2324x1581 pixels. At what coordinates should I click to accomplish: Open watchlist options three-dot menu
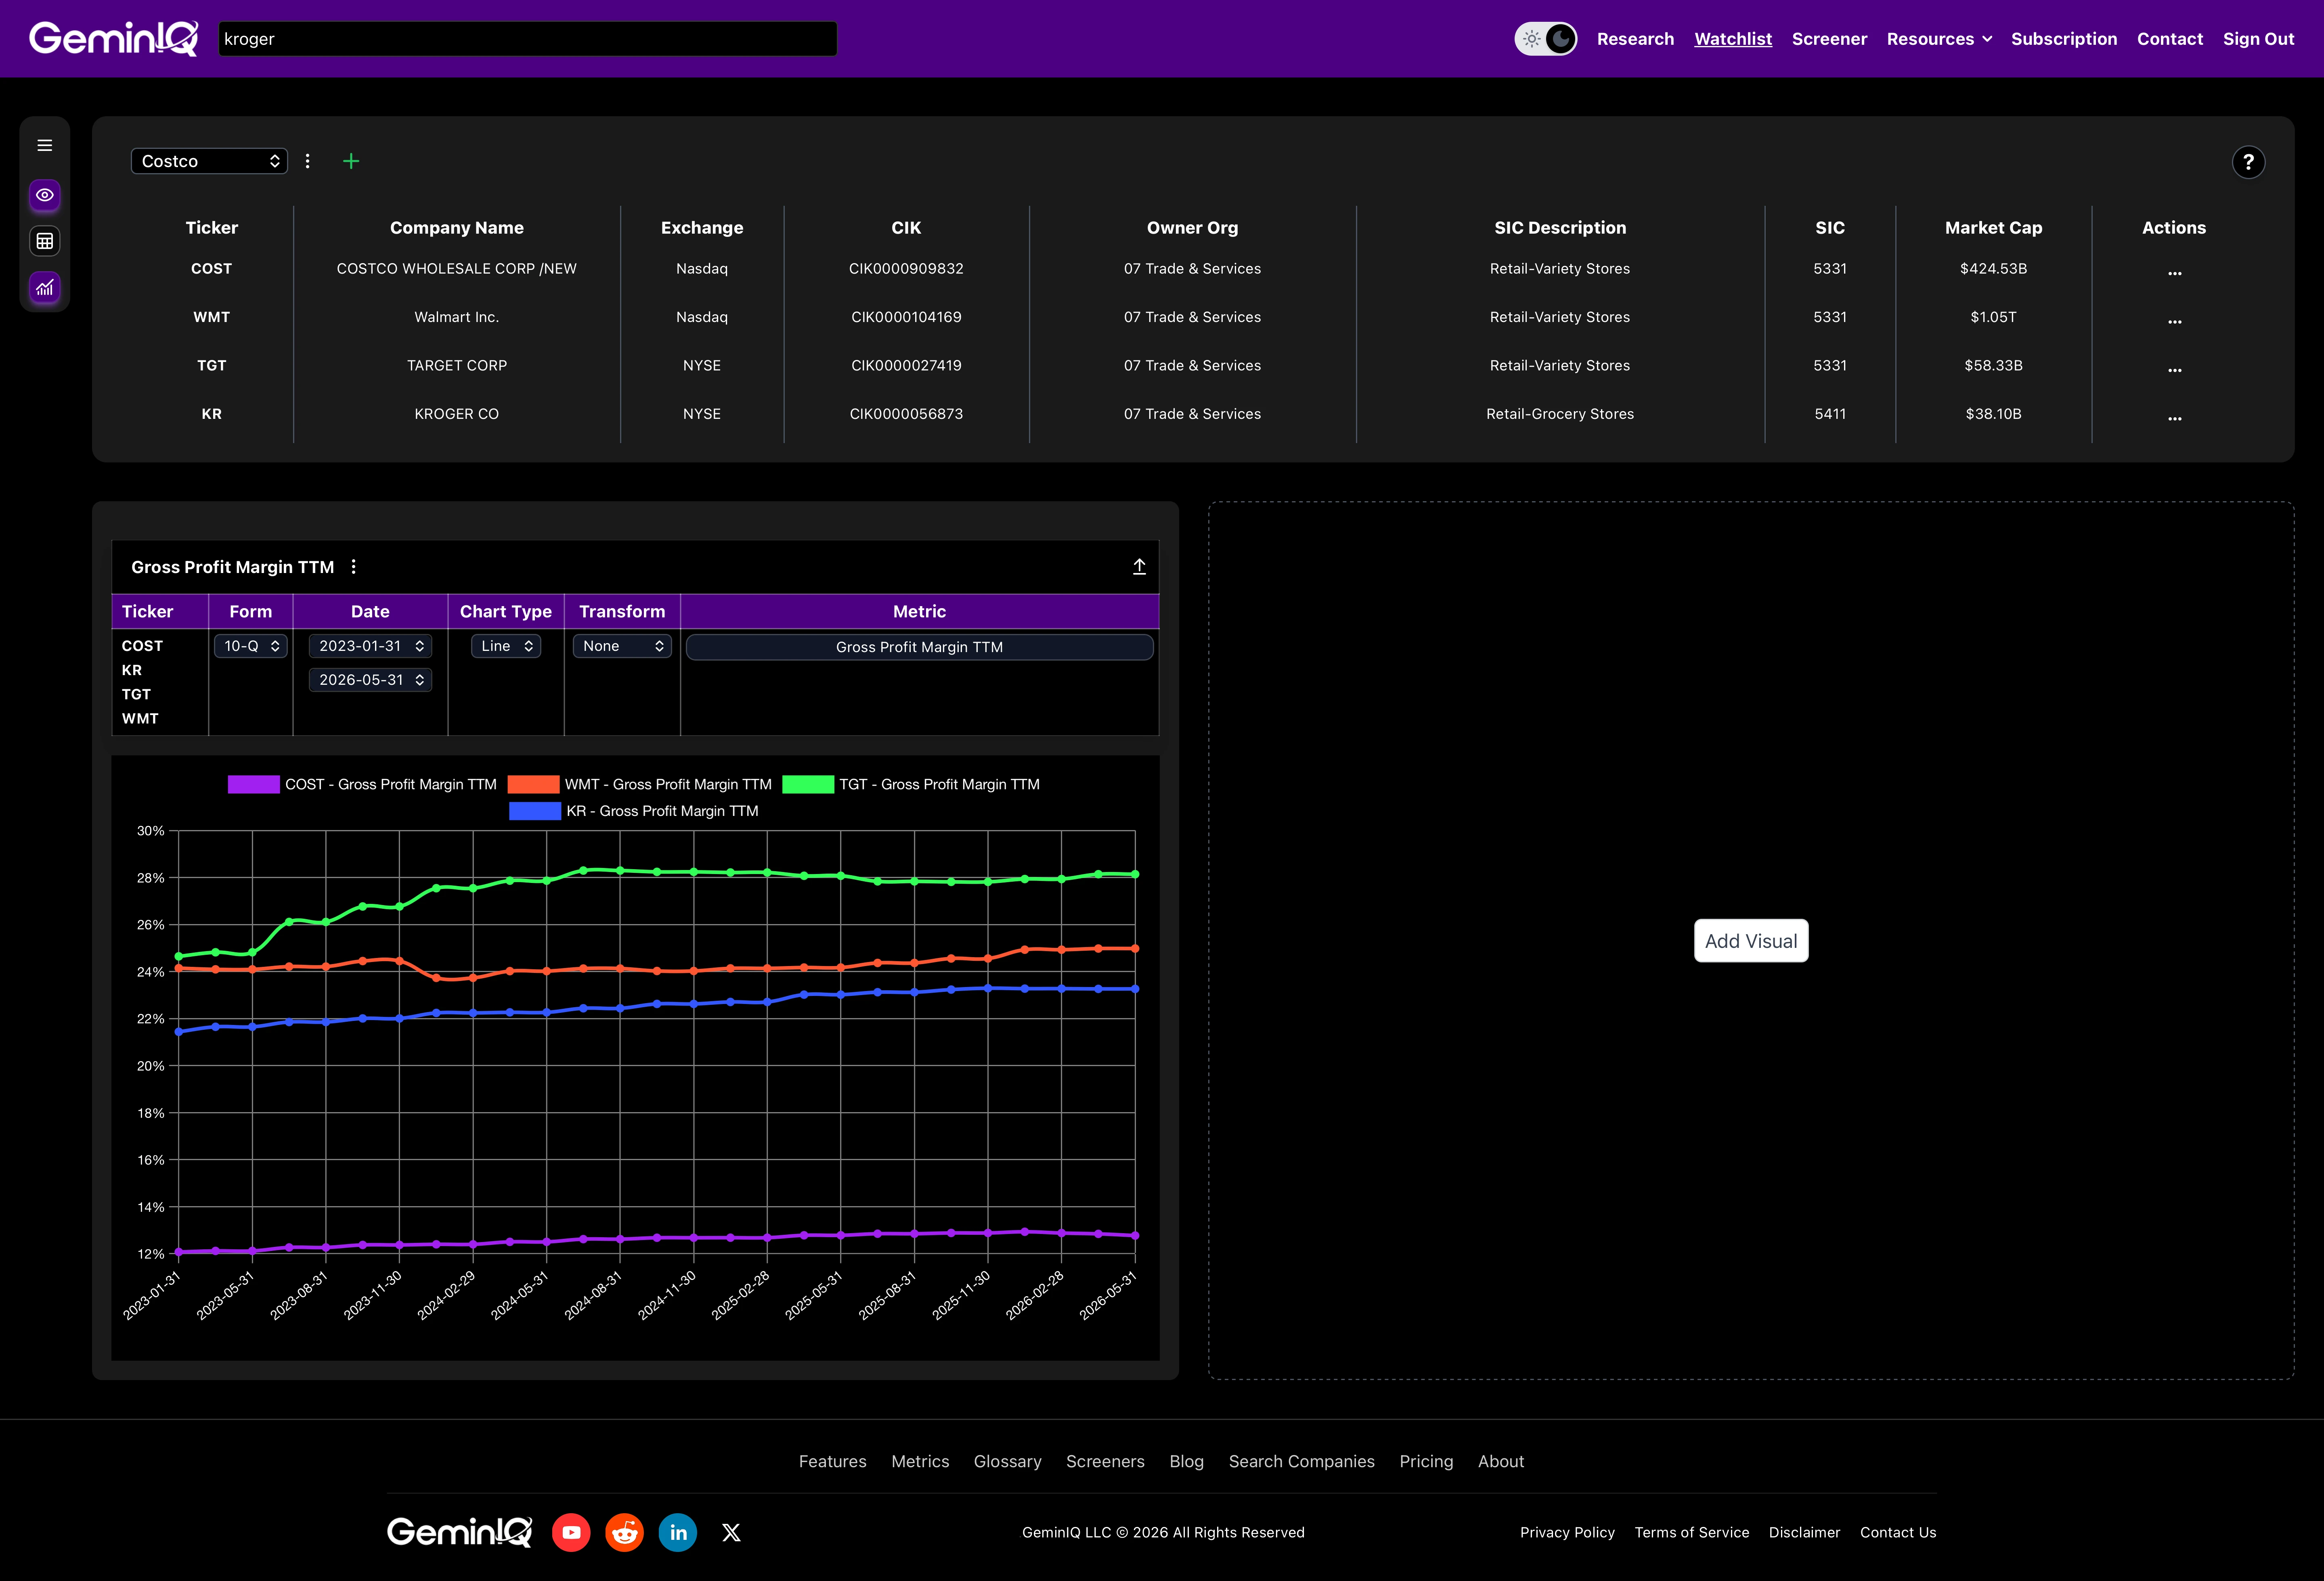pos(308,161)
